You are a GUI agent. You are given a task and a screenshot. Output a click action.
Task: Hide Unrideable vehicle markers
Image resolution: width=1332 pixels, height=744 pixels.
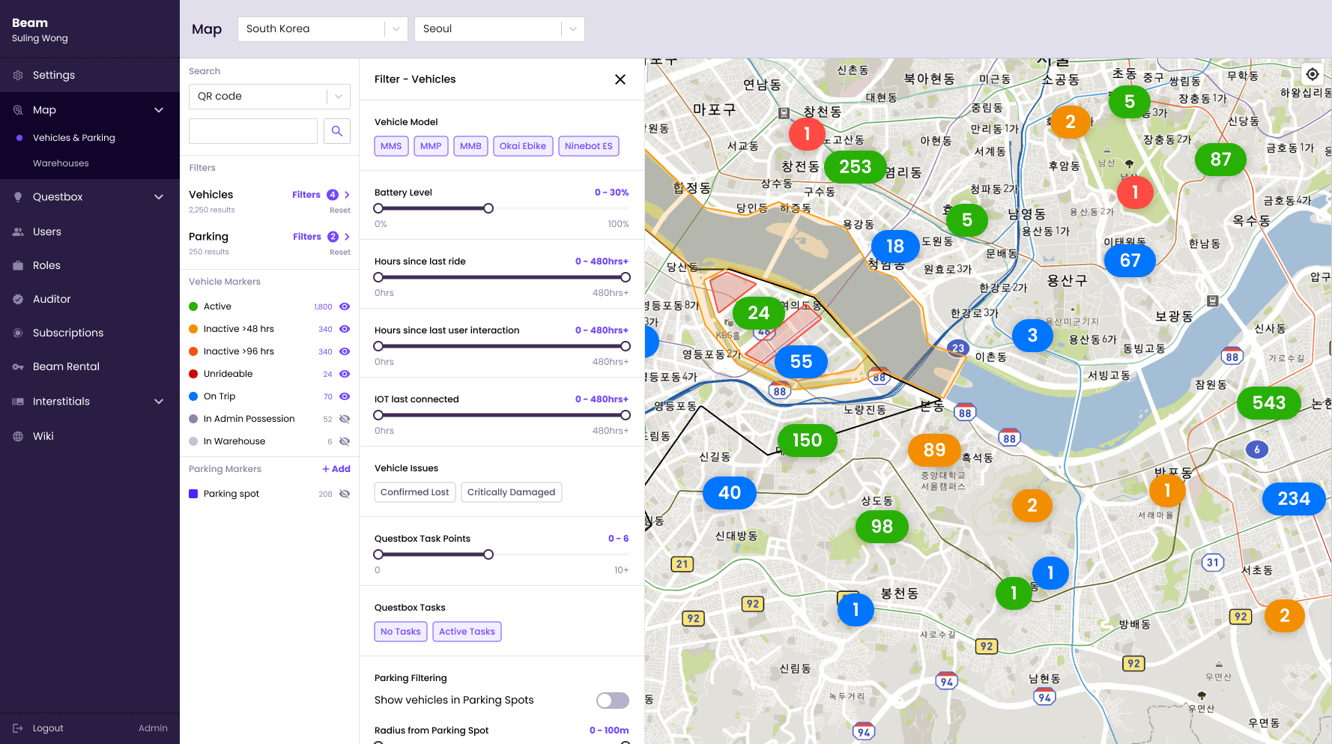click(x=345, y=374)
